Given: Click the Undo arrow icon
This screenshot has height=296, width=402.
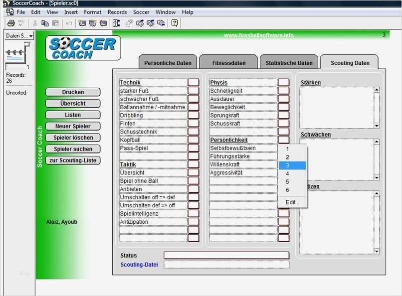Looking at the screenshot, I should (69, 23).
